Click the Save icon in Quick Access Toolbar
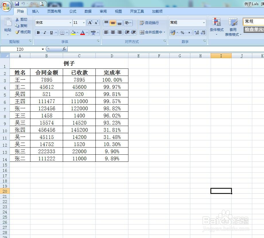 tap(18, 3)
